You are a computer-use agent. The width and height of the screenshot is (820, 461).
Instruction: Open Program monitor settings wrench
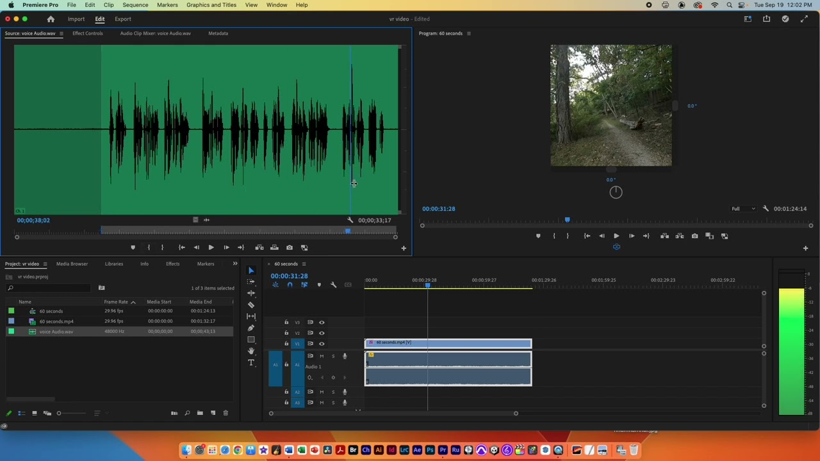(766, 209)
